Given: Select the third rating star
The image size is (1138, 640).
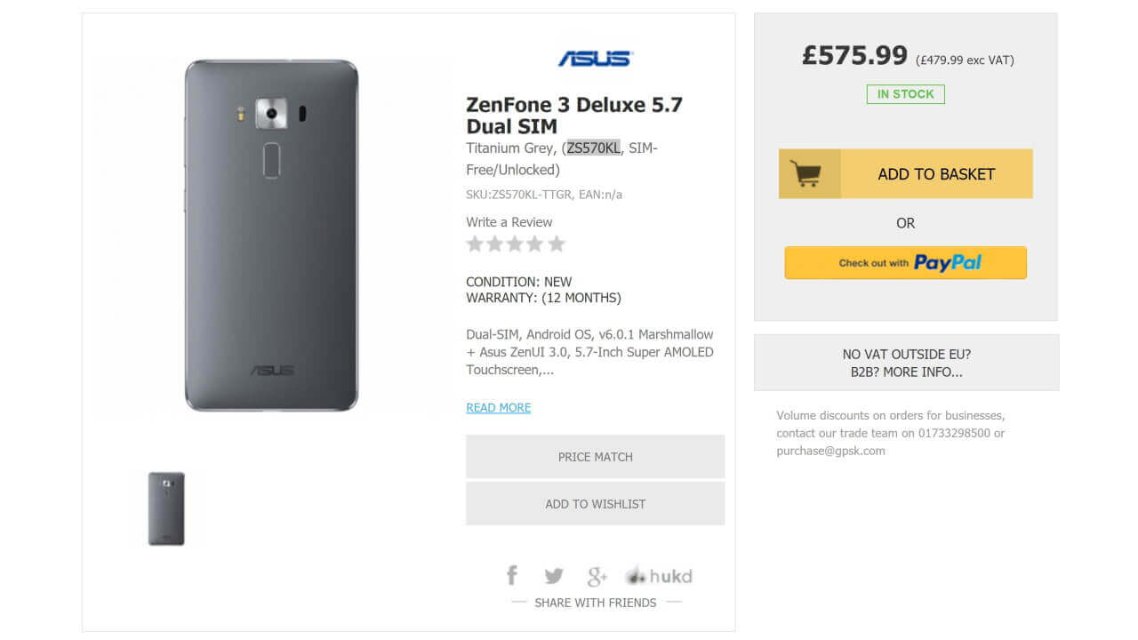Looking at the screenshot, I should pos(516,243).
